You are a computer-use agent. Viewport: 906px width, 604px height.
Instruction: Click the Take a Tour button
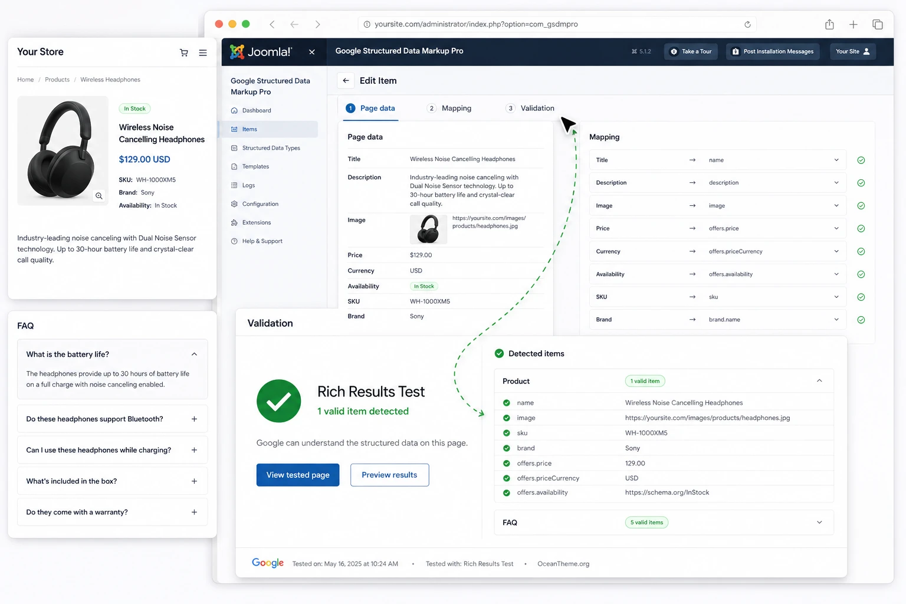coord(691,52)
